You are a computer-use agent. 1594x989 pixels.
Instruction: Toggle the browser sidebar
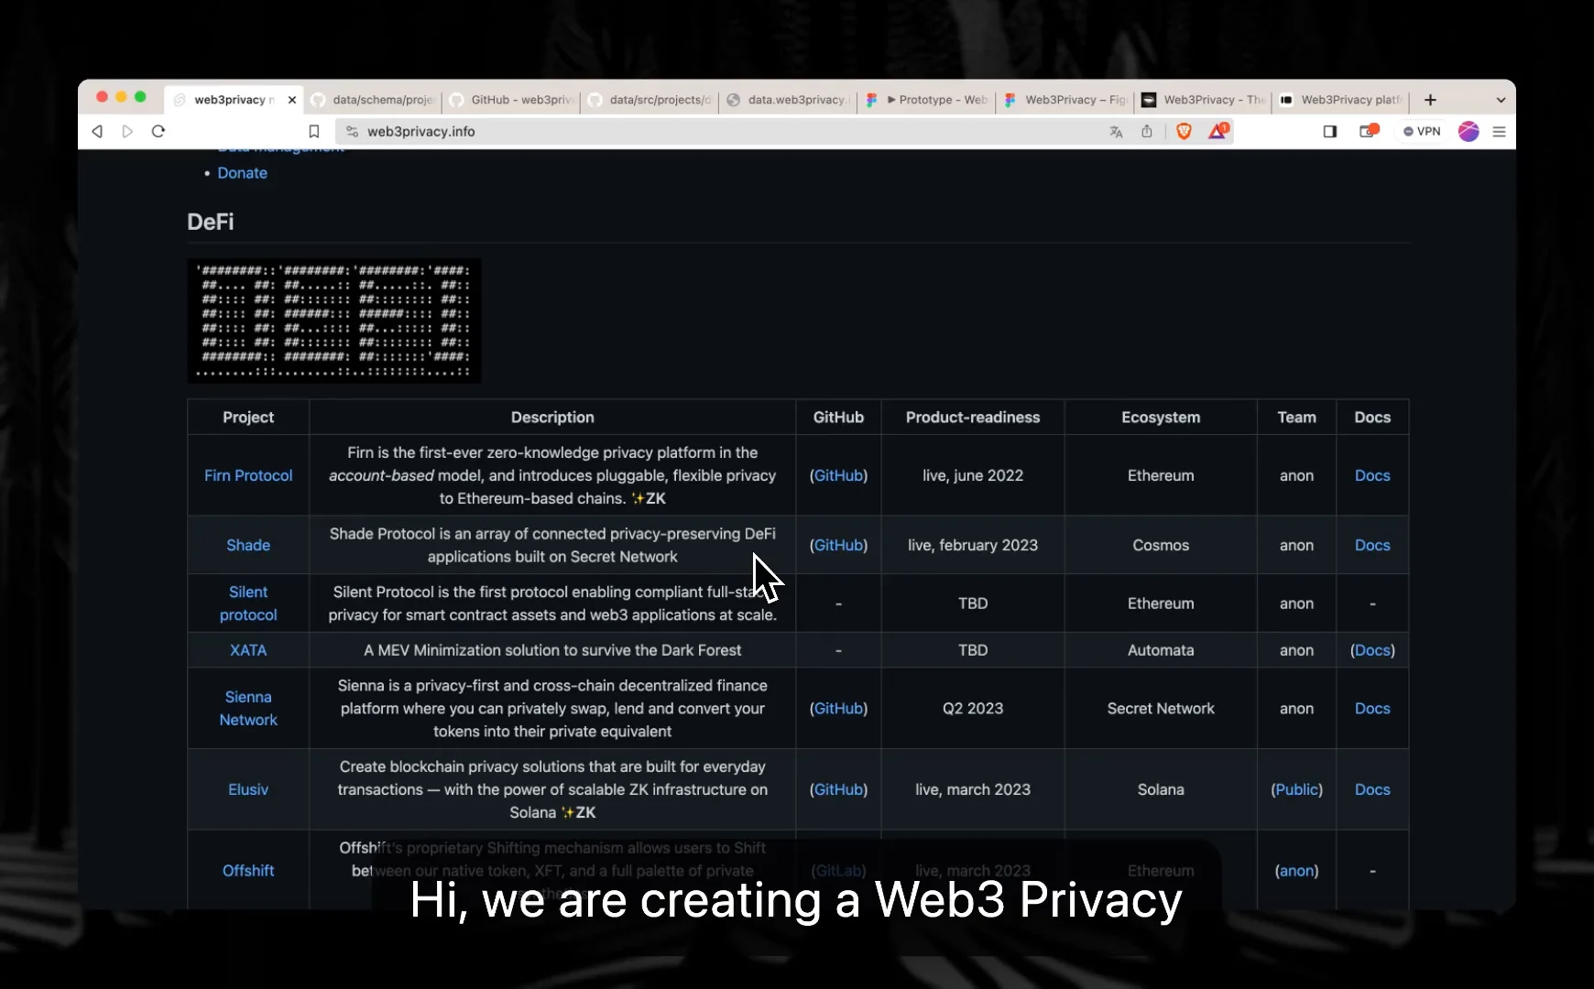click(x=1330, y=131)
